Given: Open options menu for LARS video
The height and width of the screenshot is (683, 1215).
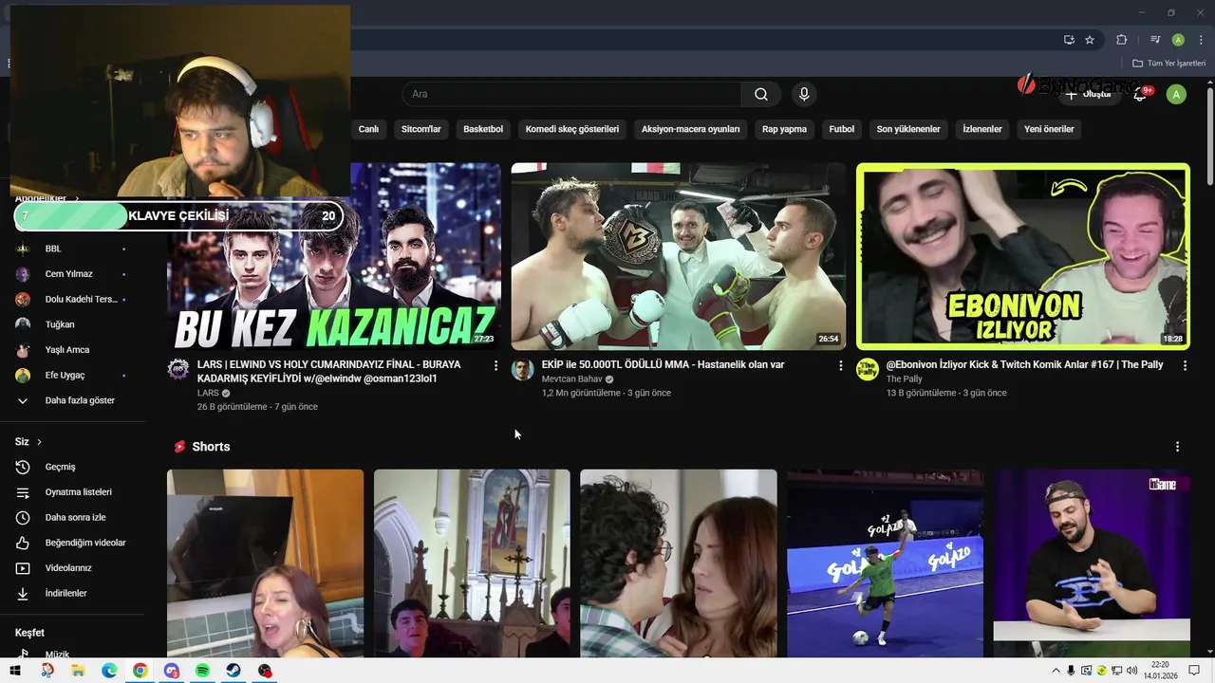Looking at the screenshot, I should point(495,365).
